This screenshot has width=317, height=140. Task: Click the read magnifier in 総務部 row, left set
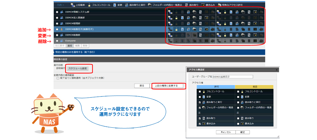pos(200,35)
